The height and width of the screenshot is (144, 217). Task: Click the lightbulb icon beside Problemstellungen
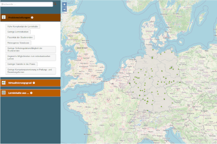(x=4, y=17)
